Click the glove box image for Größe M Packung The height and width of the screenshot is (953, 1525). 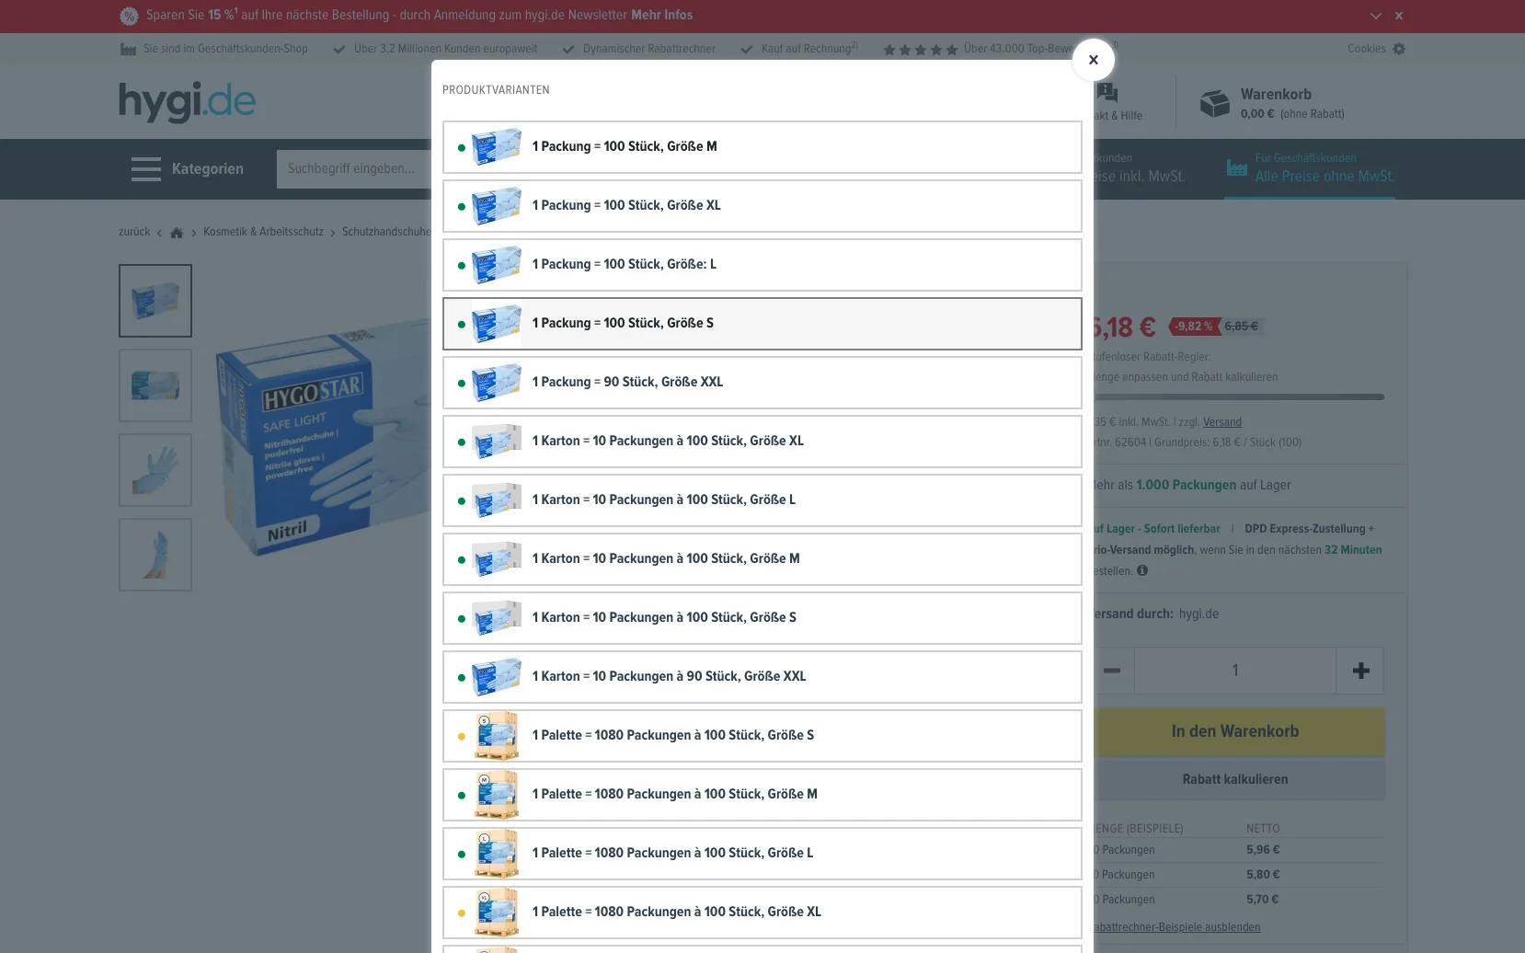(497, 147)
